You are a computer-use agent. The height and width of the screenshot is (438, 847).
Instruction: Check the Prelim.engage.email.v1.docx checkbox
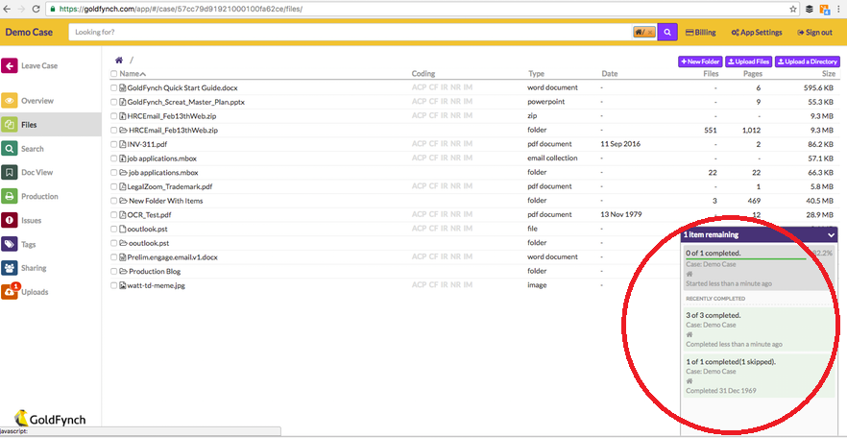point(114,257)
